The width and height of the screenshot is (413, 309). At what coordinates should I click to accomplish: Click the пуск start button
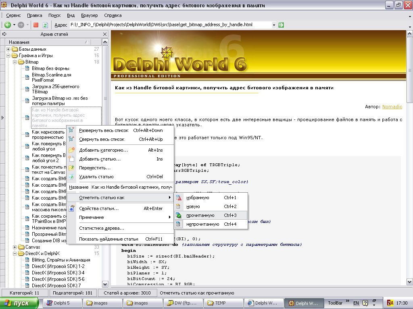(x=19, y=303)
